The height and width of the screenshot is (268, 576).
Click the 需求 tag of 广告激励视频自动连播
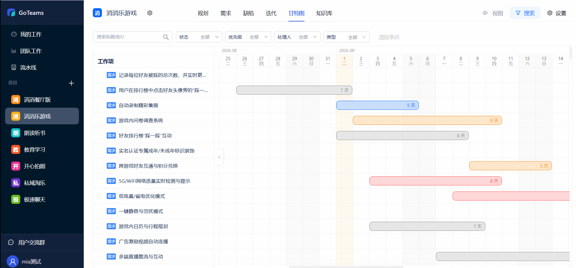click(x=111, y=241)
